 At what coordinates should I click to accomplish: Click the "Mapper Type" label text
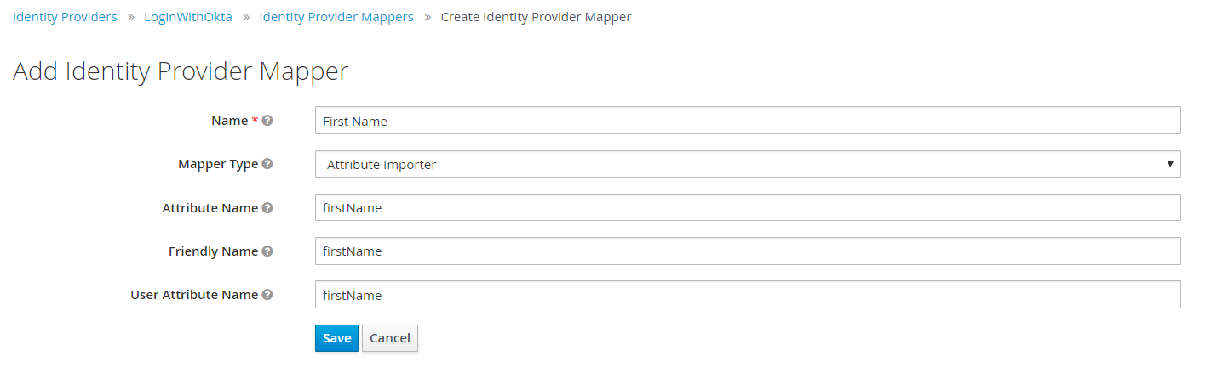click(x=218, y=164)
